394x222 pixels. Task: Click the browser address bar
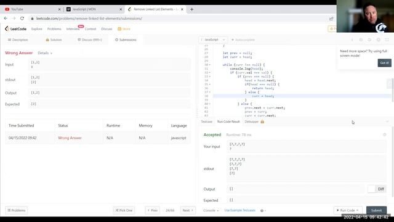tap(176, 18)
